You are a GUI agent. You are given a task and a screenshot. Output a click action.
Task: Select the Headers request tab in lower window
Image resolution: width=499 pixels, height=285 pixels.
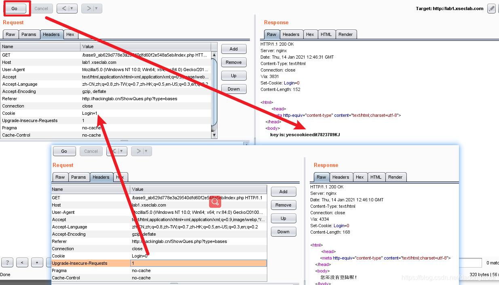pos(101,177)
